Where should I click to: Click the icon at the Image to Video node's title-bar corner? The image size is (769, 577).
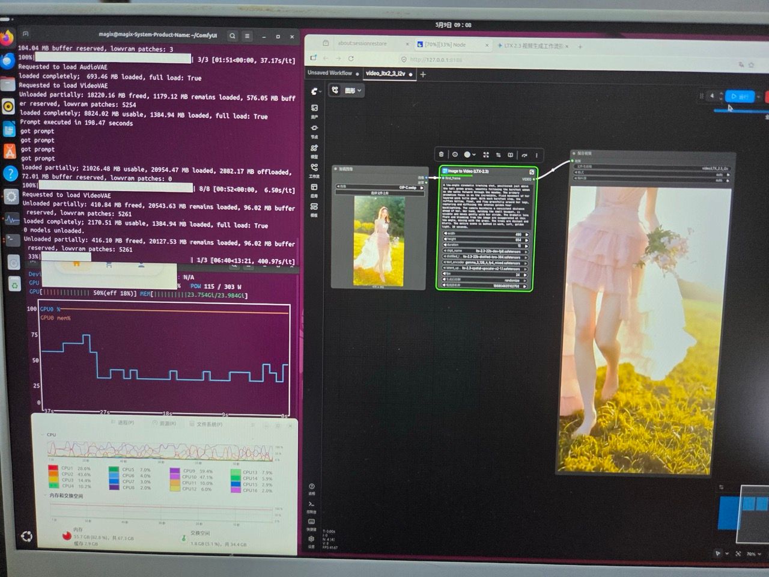531,171
